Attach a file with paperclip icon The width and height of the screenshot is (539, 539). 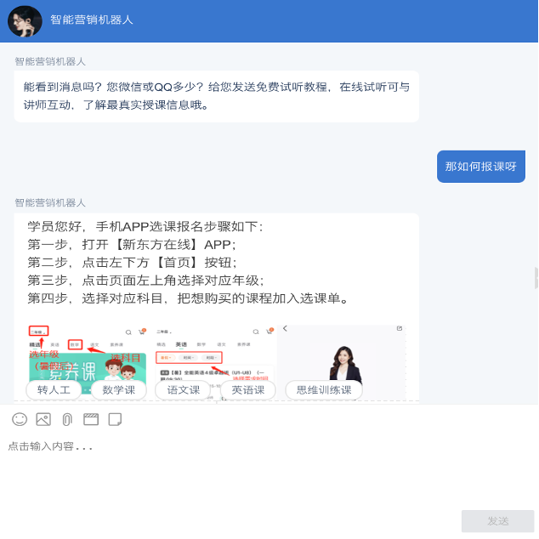point(67,420)
